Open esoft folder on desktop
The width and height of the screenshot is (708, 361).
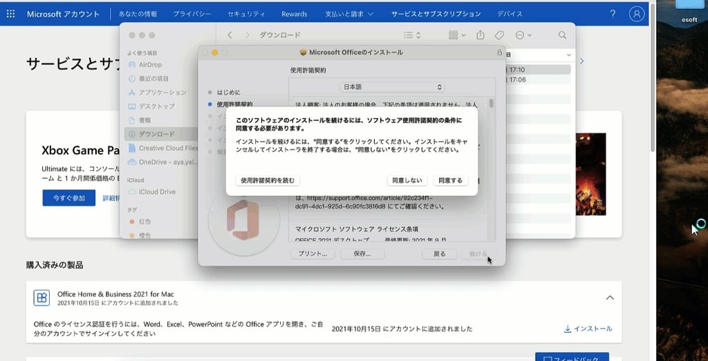(689, 11)
